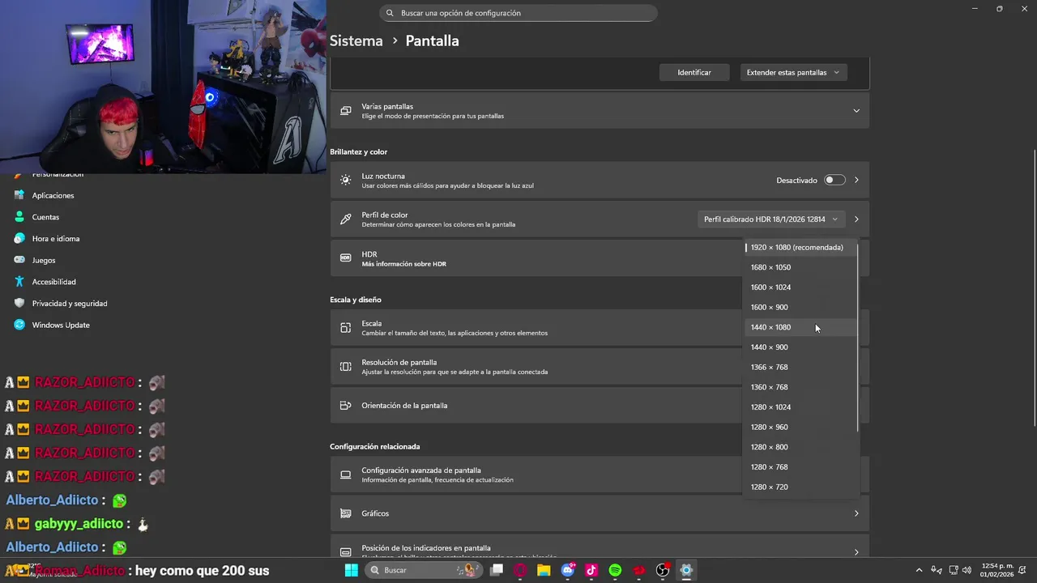Choose 1280 × 1024 from resolution list
The height and width of the screenshot is (583, 1037).
click(x=800, y=407)
